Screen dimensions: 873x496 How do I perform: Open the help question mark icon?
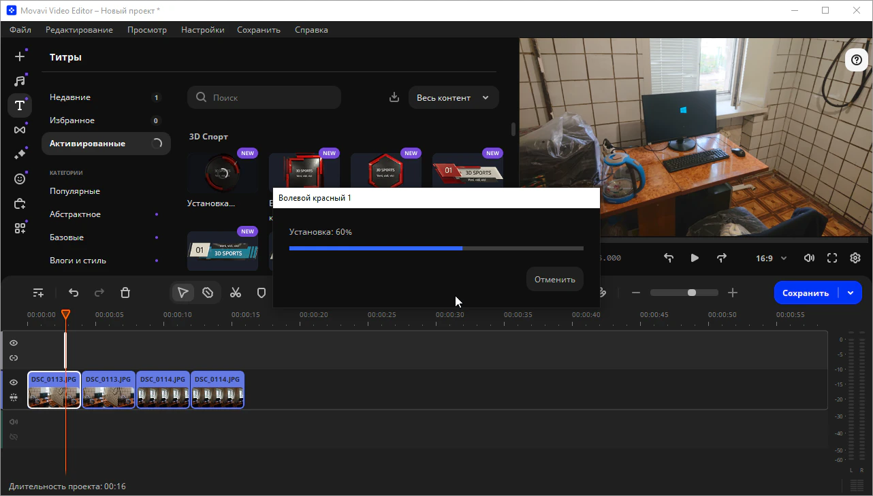857,60
